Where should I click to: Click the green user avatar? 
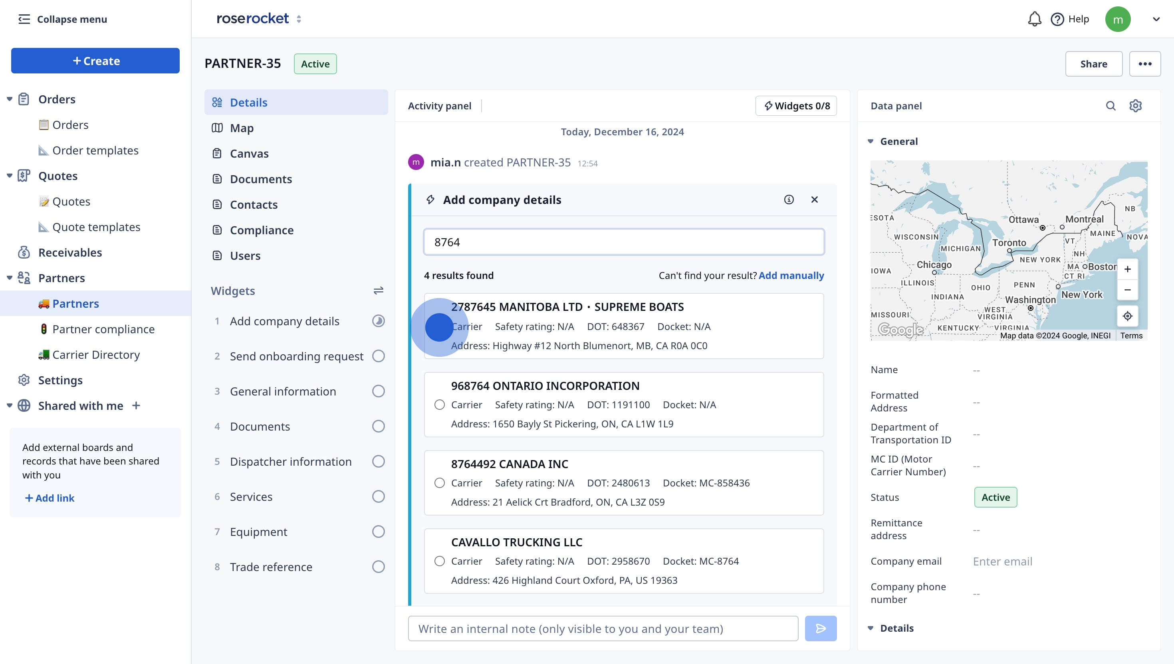pos(1117,19)
